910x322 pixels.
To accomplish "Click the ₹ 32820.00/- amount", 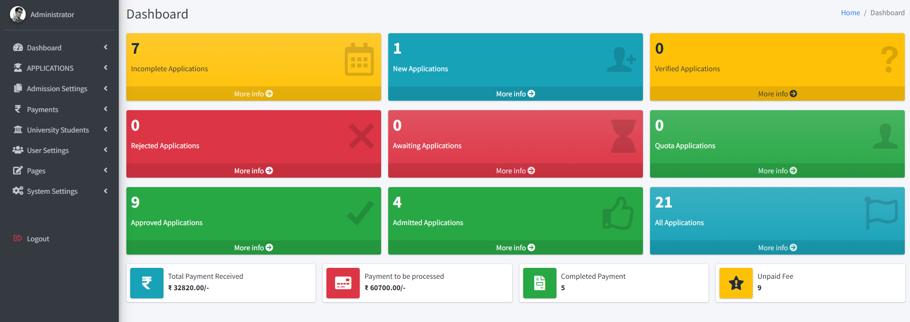I will coord(188,288).
